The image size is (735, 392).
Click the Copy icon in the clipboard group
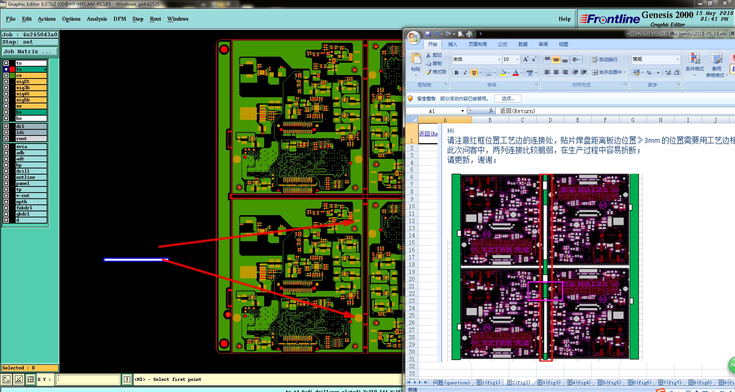click(428, 64)
